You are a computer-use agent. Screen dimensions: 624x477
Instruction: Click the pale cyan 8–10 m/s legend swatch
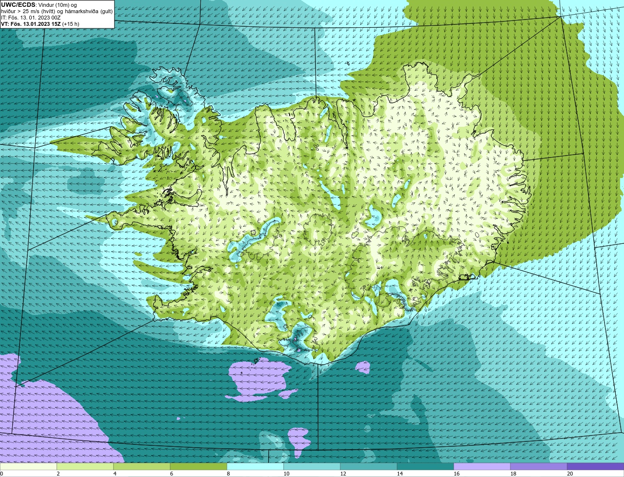(255, 467)
